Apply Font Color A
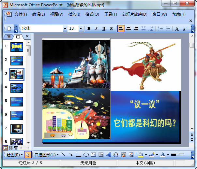197x169 pixels. tap(163, 155)
